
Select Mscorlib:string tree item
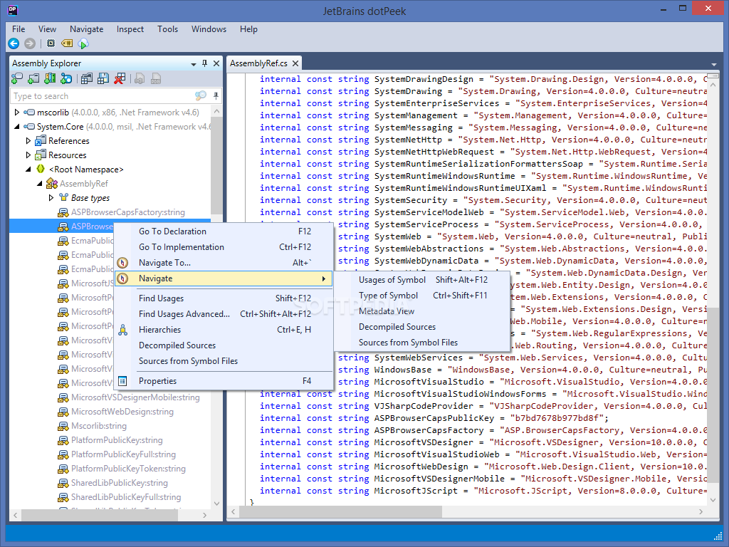coord(98,426)
